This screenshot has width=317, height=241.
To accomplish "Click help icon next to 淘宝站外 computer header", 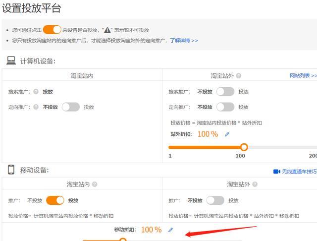I will [x=239, y=76].
